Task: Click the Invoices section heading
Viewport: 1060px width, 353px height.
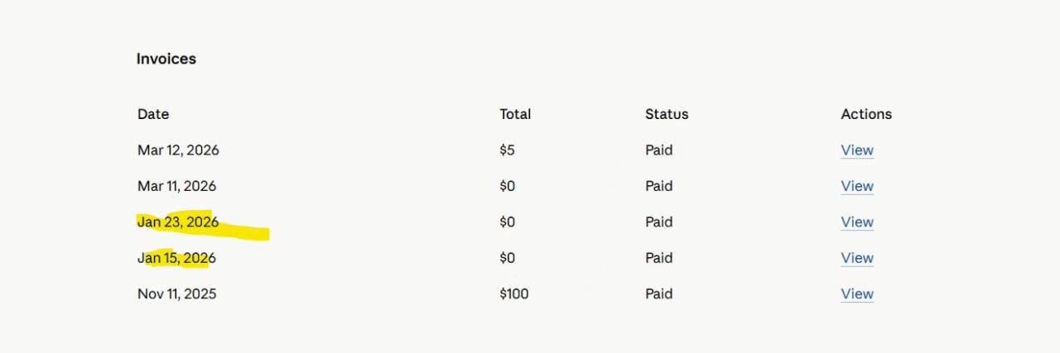Action: [x=166, y=59]
